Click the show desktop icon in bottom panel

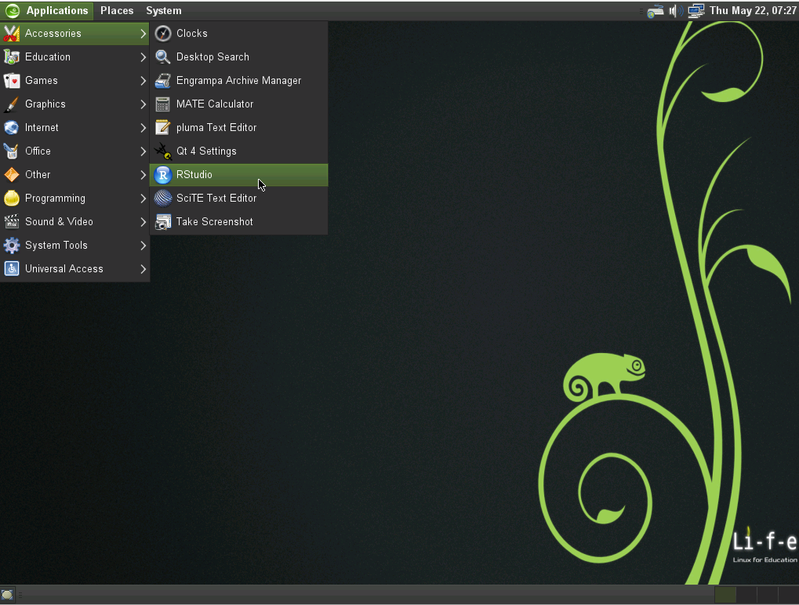pos(7,595)
